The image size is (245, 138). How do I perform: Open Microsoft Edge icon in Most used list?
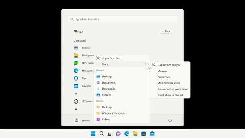[x=76, y=71]
